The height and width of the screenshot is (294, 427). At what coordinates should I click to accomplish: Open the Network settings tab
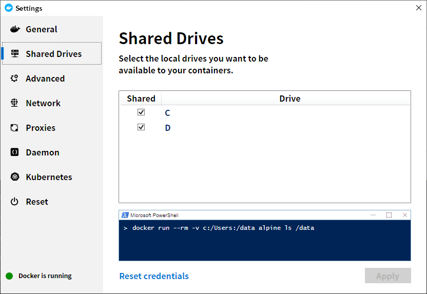click(x=43, y=103)
